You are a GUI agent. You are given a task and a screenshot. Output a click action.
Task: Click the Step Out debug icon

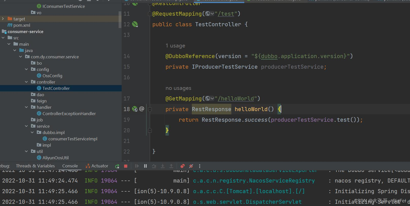[x=171, y=166]
